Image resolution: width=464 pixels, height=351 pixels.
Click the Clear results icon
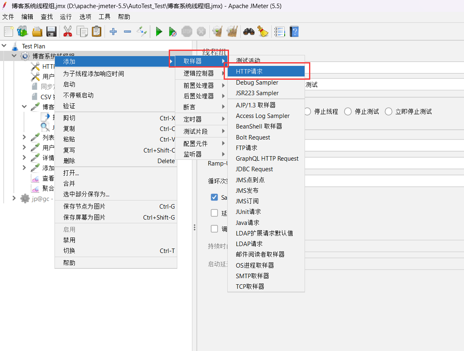tap(218, 31)
